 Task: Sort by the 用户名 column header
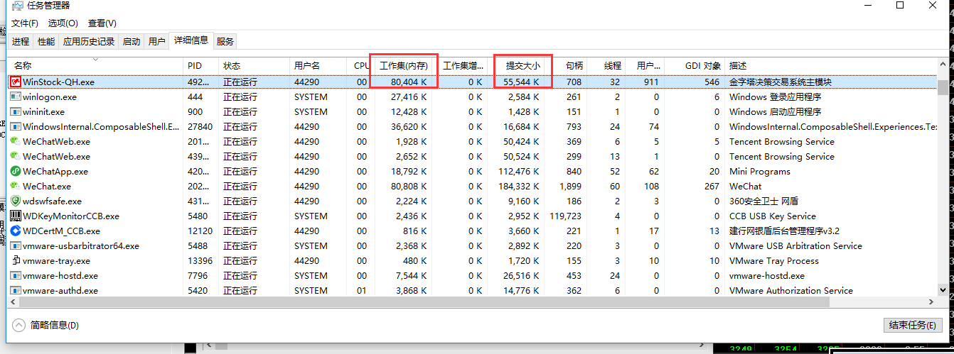(318, 65)
